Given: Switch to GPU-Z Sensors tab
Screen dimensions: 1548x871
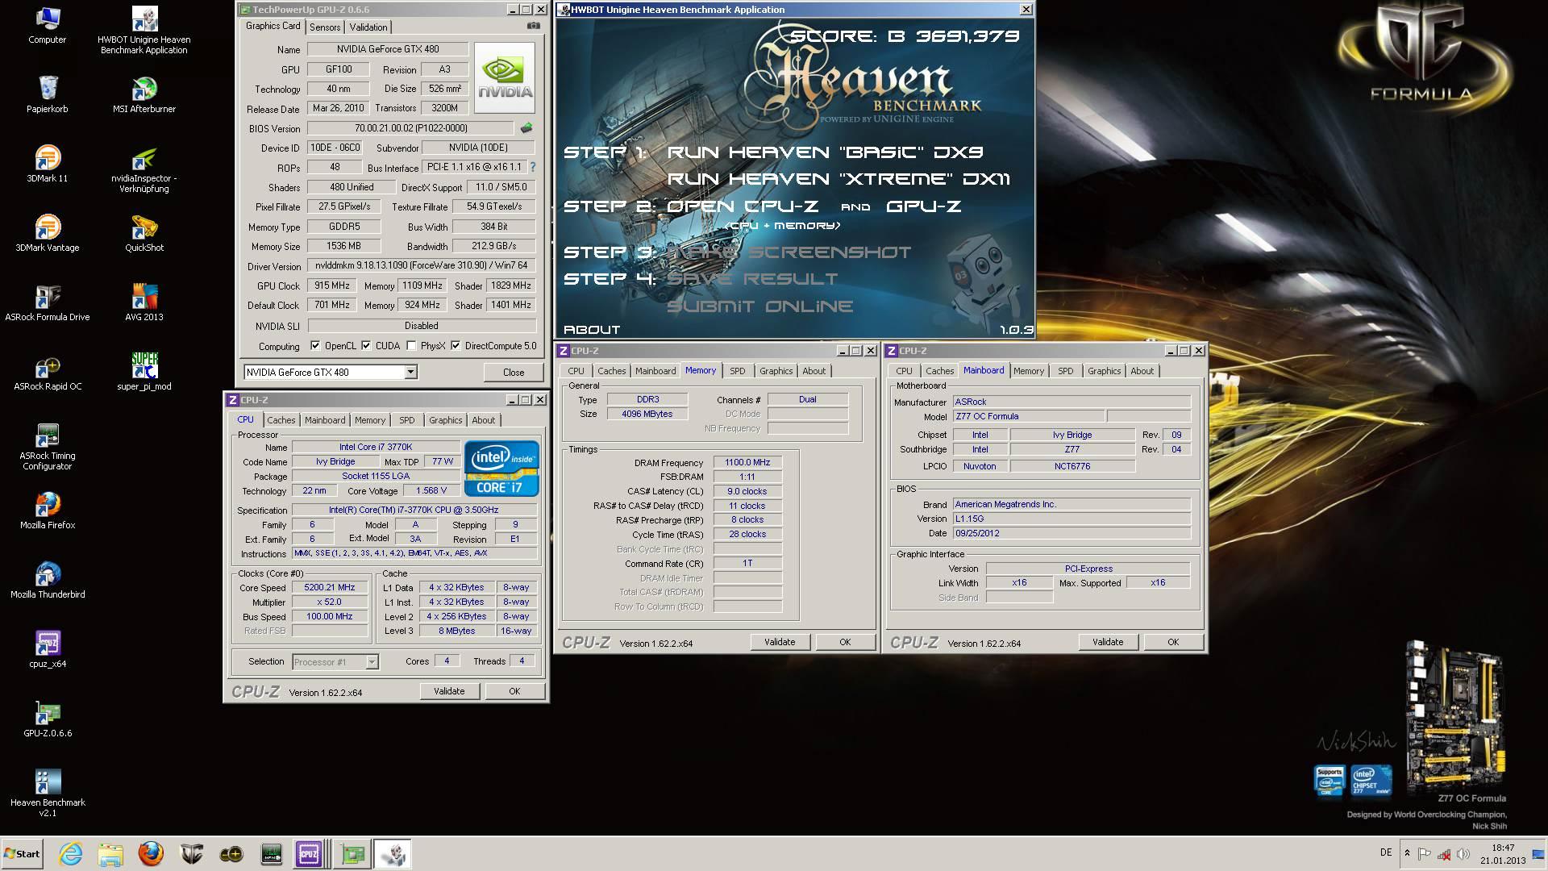Looking at the screenshot, I should [x=325, y=27].
